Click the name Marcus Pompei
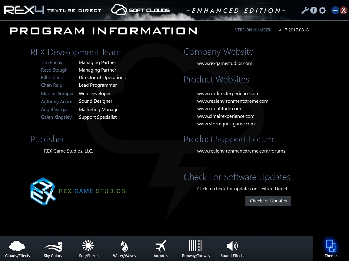Screen dimensions: 349x261 click(x=57, y=94)
